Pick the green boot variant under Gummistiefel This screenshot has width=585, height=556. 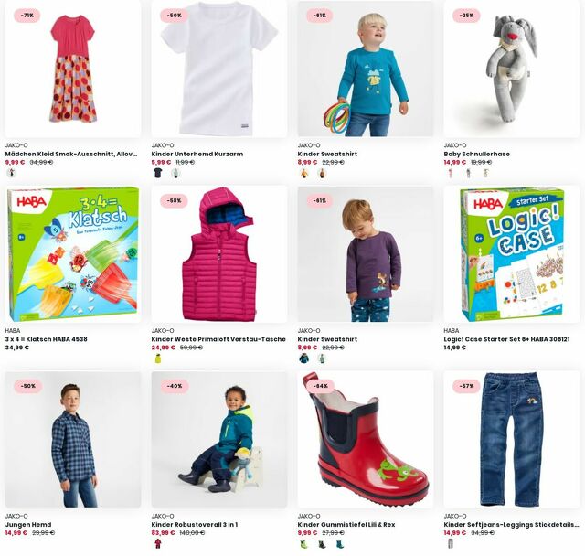coord(304,544)
